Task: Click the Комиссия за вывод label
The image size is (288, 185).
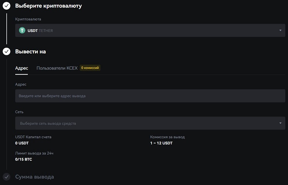Action: click(x=168, y=137)
